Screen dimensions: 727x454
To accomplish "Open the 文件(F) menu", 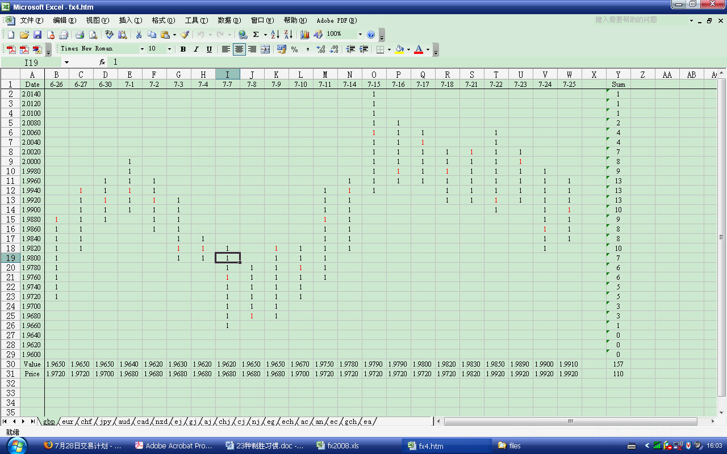I will pyautogui.click(x=31, y=20).
